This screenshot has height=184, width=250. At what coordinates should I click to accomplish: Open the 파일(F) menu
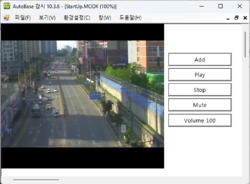[x=23, y=18]
